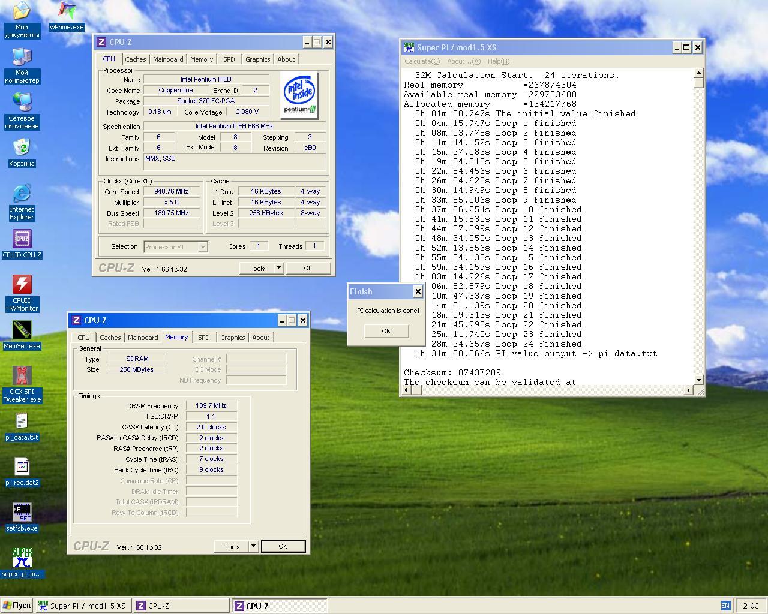This screenshot has height=614, width=768.
Task: Expand Tools dropdown arrow in upper CPU-Z window
Action: (x=278, y=268)
